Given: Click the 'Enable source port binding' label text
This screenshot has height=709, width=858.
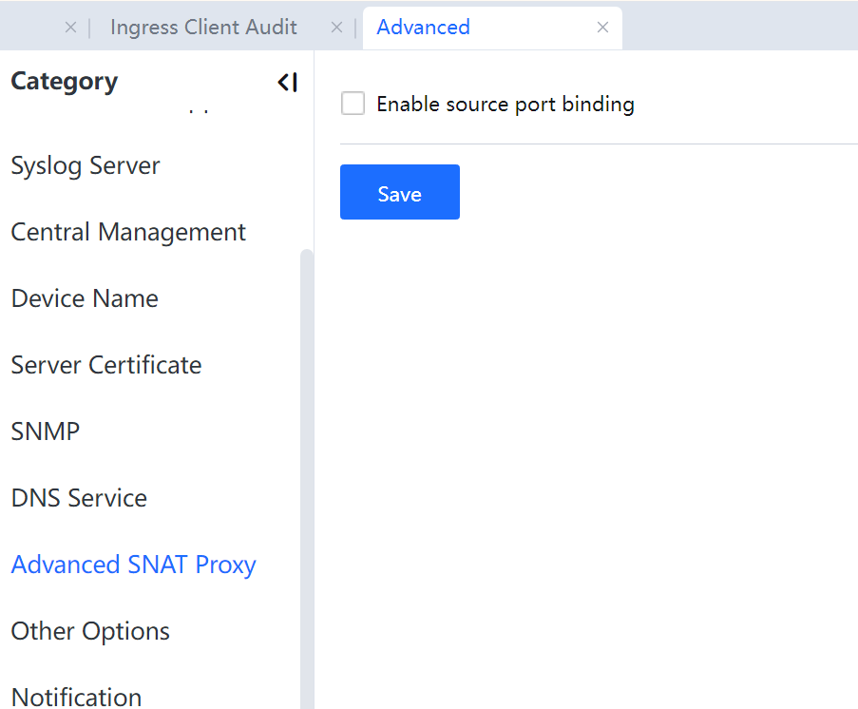Looking at the screenshot, I should [505, 104].
